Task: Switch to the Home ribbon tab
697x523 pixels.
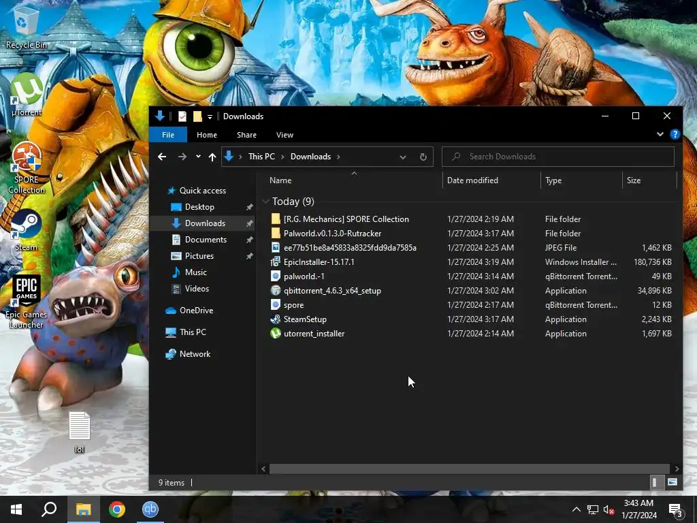Action: 207,135
